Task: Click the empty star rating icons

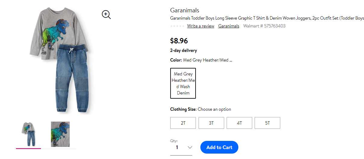Action: tap(177, 26)
